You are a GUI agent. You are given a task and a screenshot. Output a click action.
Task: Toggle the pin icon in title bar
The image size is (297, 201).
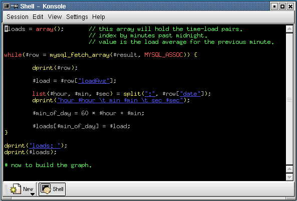(x=15, y=6)
